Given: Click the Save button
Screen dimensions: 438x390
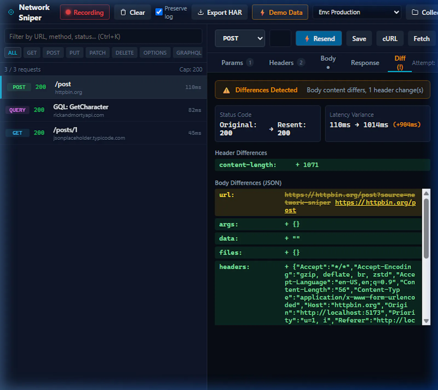Looking at the screenshot, I should pos(359,39).
